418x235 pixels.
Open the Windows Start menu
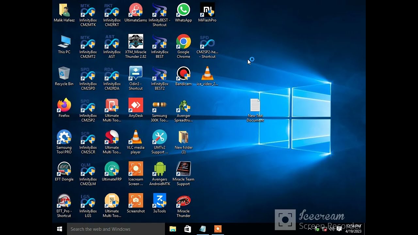point(60,229)
